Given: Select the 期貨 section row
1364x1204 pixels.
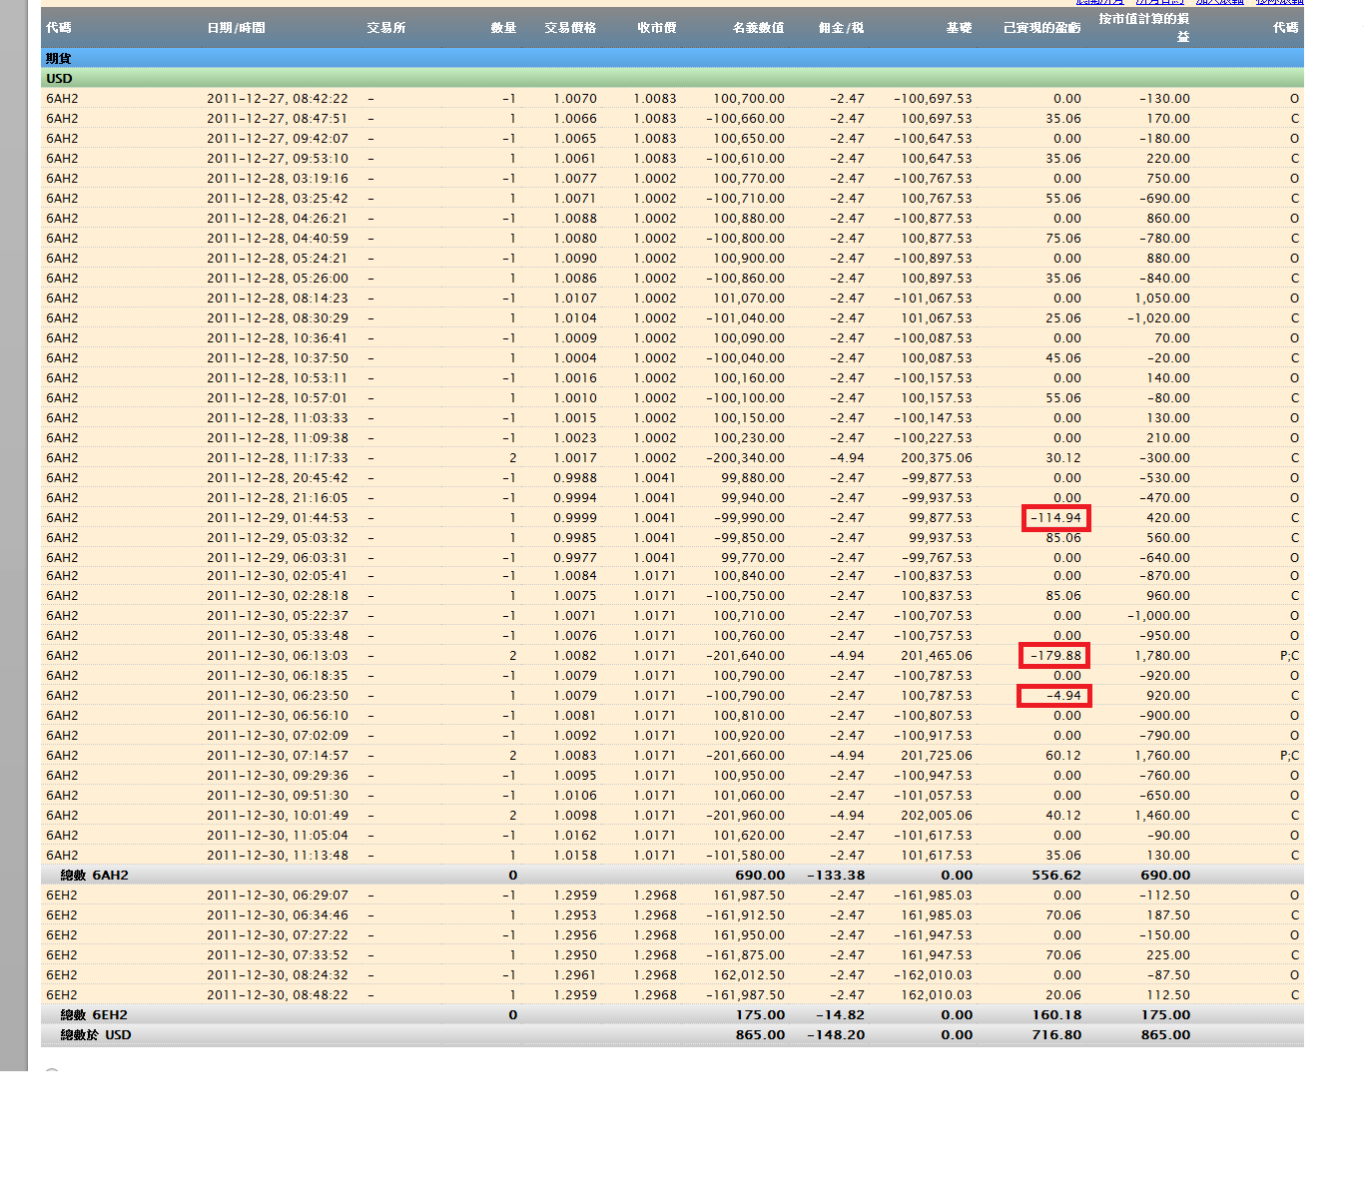Looking at the screenshot, I should [x=672, y=58].
